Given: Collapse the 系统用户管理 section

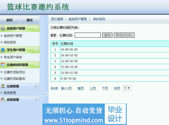Looking at the screenshot, I should tap(36, 29).
